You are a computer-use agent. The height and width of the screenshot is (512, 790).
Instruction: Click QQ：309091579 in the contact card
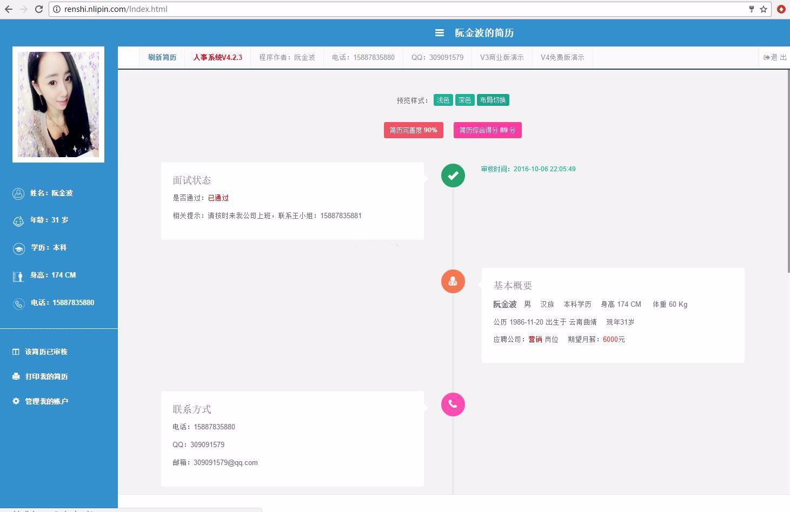coord(198,445)
